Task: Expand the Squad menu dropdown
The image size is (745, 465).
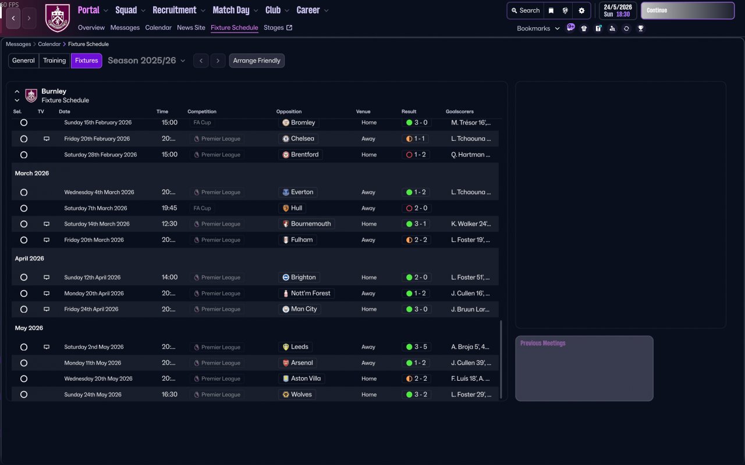Action: (131, 10)
